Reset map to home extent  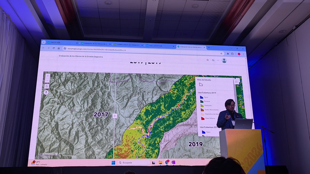click(x=47, y=86)
